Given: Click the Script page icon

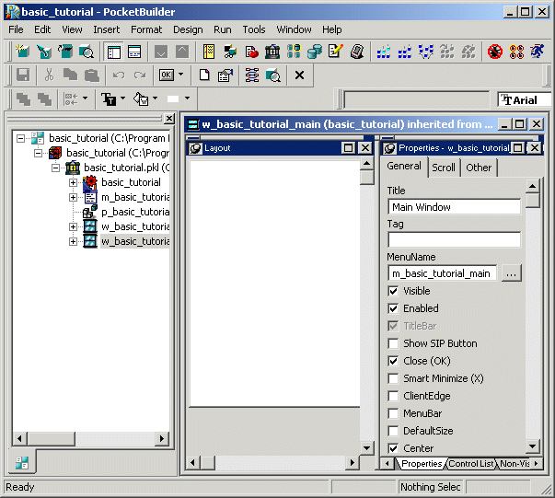Looking at the screenshot, I should click(x=204, y=75).
